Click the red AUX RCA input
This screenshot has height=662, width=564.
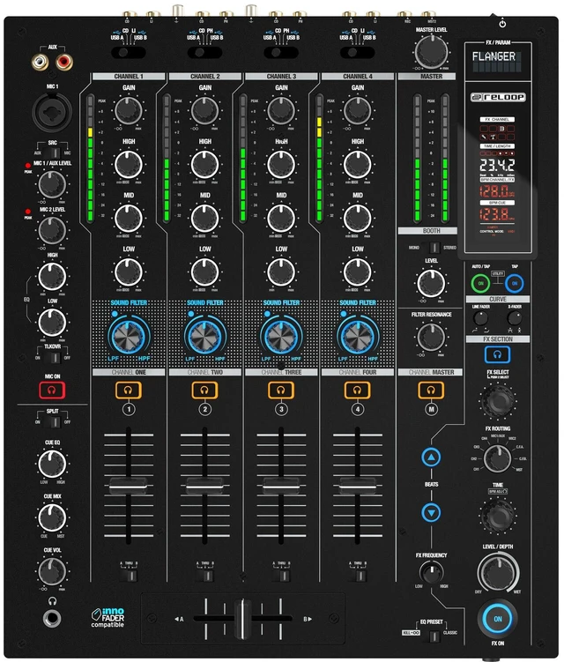coord(63,62)
